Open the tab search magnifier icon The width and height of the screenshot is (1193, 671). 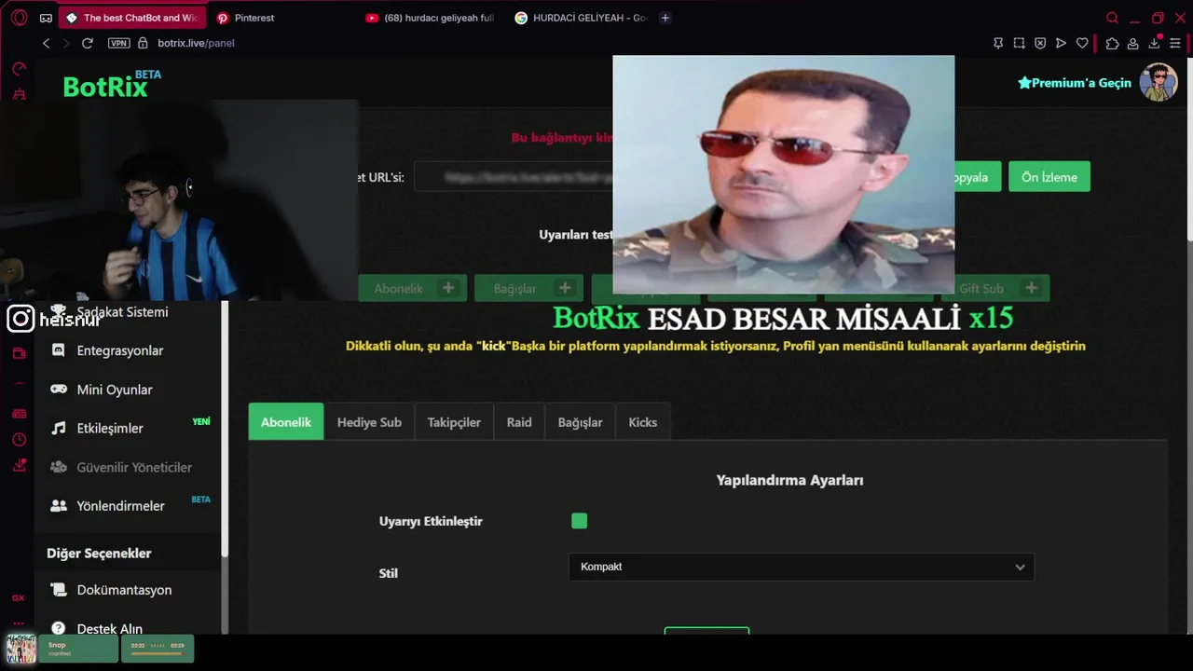pos(1112,18)
